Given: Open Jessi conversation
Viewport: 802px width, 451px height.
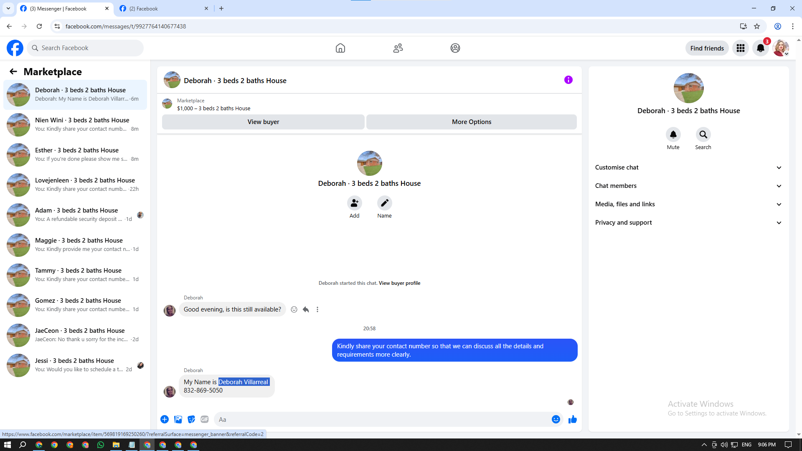Looking at the screenshot, I should [75, 365].
